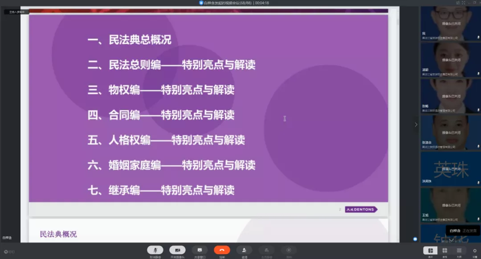Screen dimensions: 481x259
Task: Click the Dentons logo on the slide
Action: click(361, 209)
